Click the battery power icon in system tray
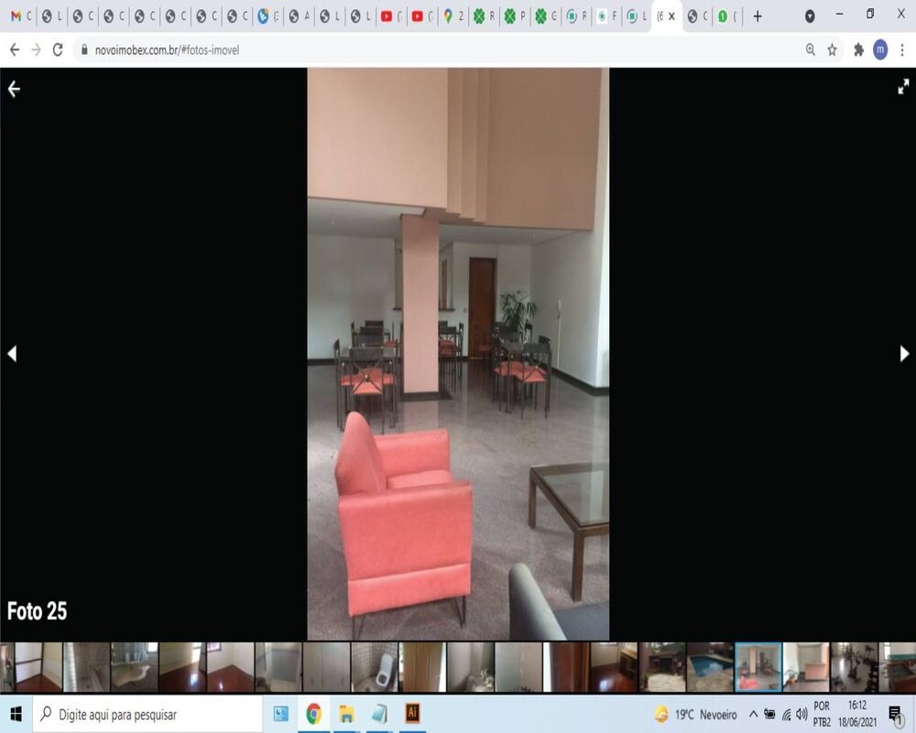Screen dimensions: 916x733 pos(770,714)
